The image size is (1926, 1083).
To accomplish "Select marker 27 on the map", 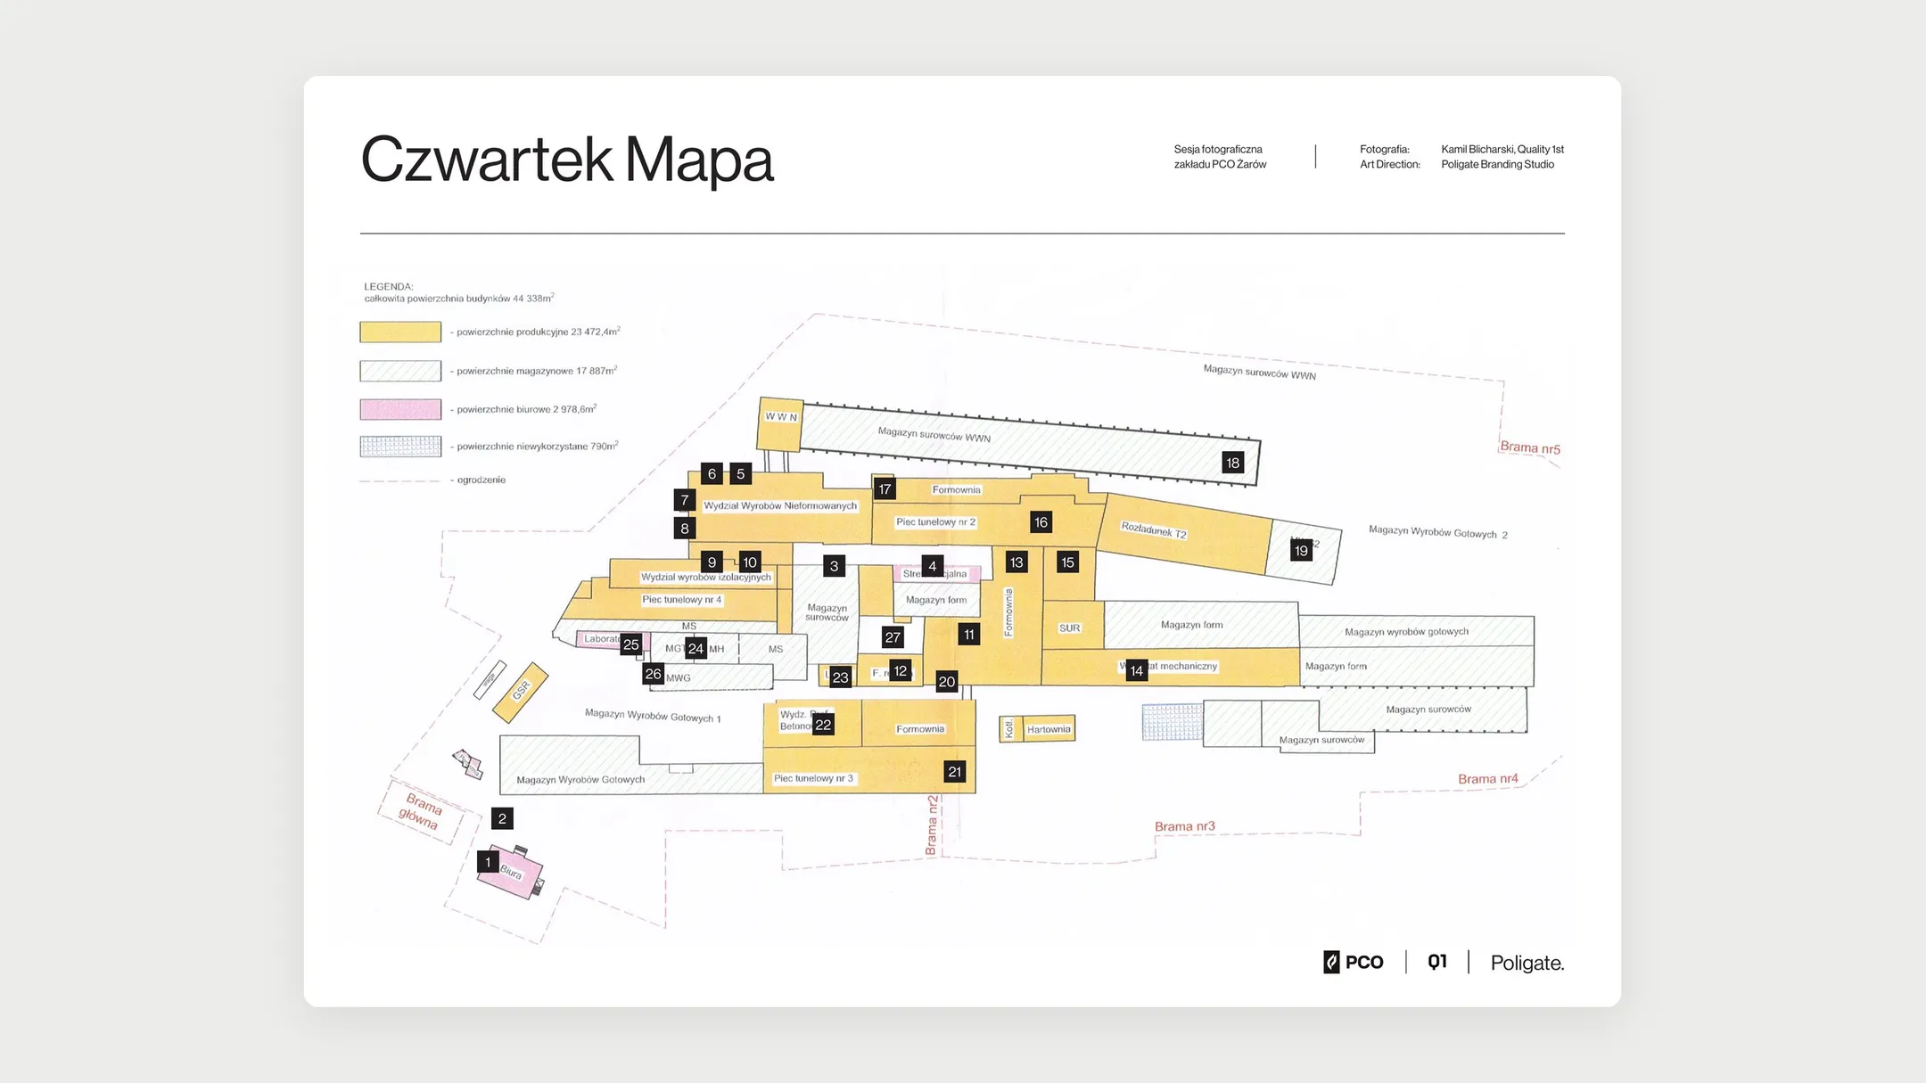I will (893, 637).
